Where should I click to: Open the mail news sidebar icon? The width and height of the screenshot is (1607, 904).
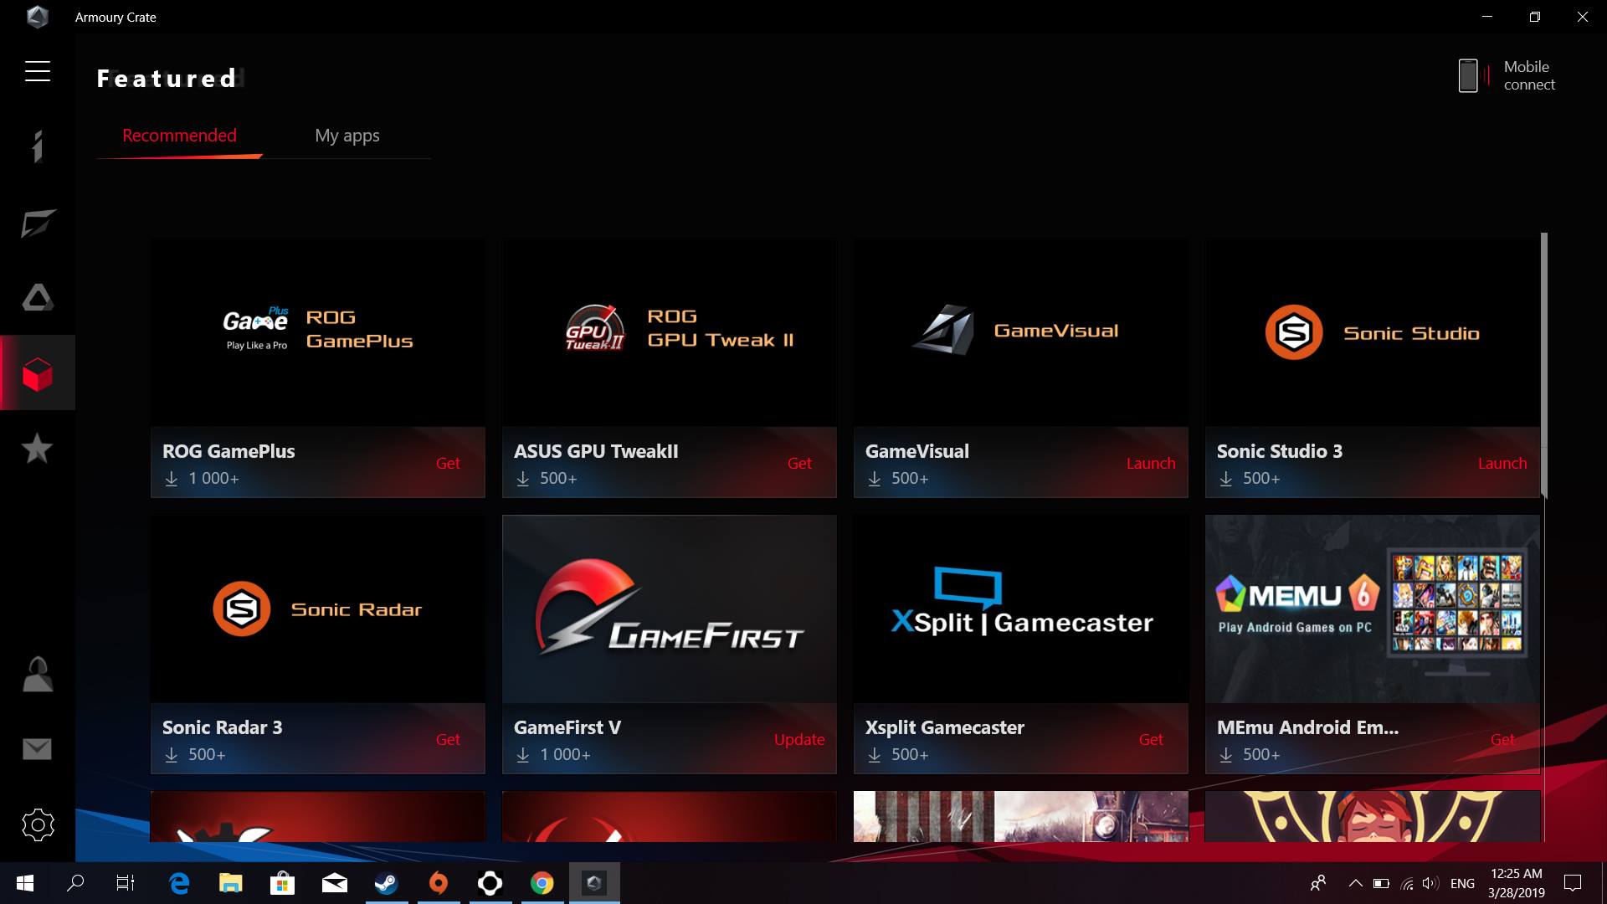click(x=37, y=749)
